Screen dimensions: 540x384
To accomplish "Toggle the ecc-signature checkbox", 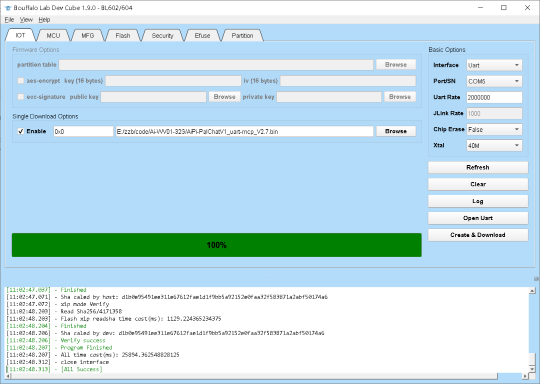I will coord(20,97).
